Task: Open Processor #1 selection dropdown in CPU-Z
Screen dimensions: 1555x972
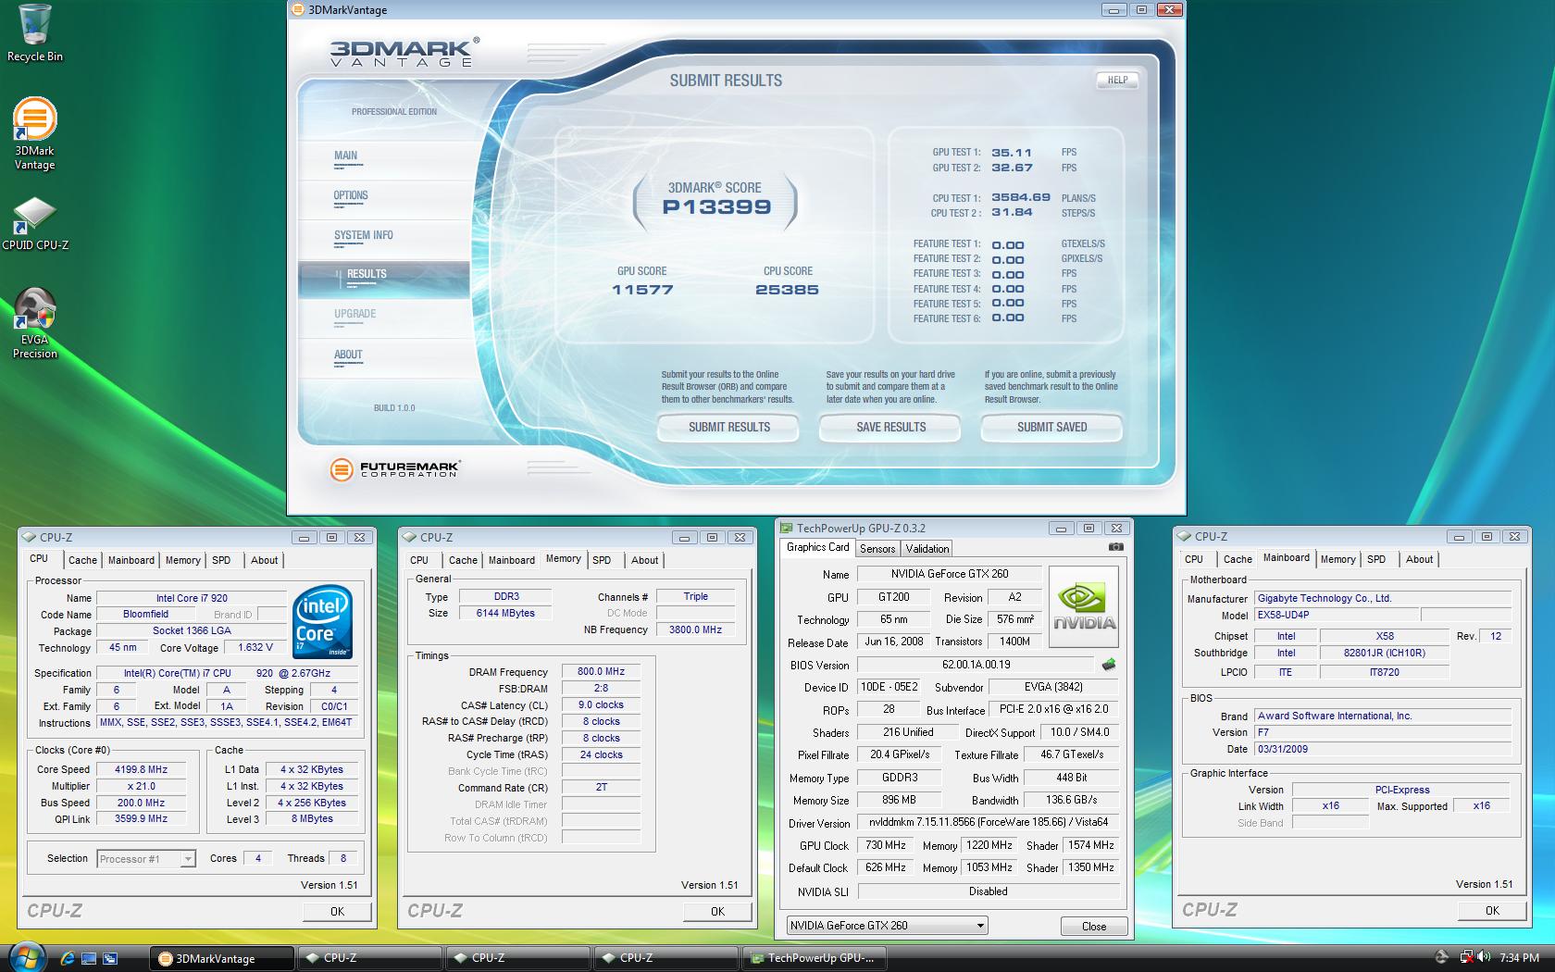Action: [x=146, y=859]
